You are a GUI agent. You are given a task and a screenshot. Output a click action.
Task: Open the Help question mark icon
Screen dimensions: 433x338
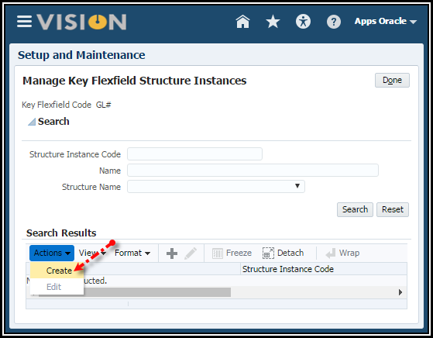tap(334, 22)
